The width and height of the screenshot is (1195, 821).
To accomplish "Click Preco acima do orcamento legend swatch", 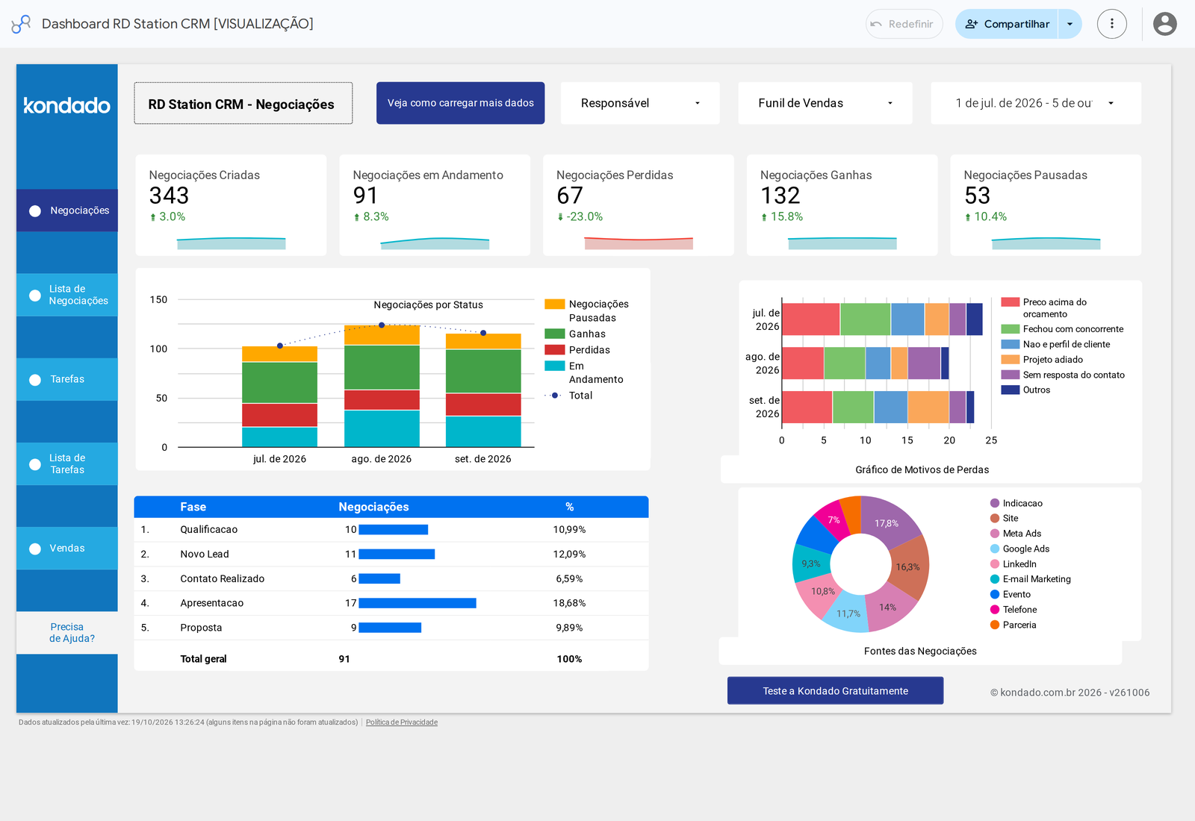I will pos(1010,302).
